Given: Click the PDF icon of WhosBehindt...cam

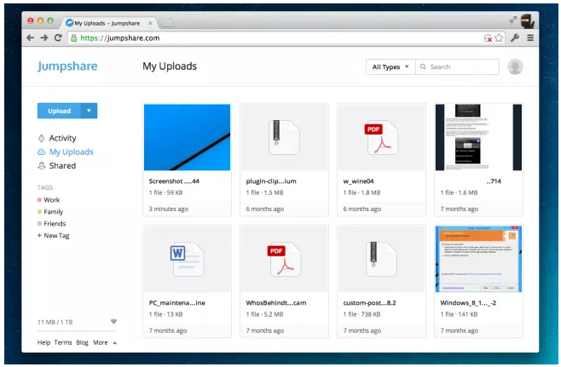Looking at the screenshot, I should [x=285, y=259].
